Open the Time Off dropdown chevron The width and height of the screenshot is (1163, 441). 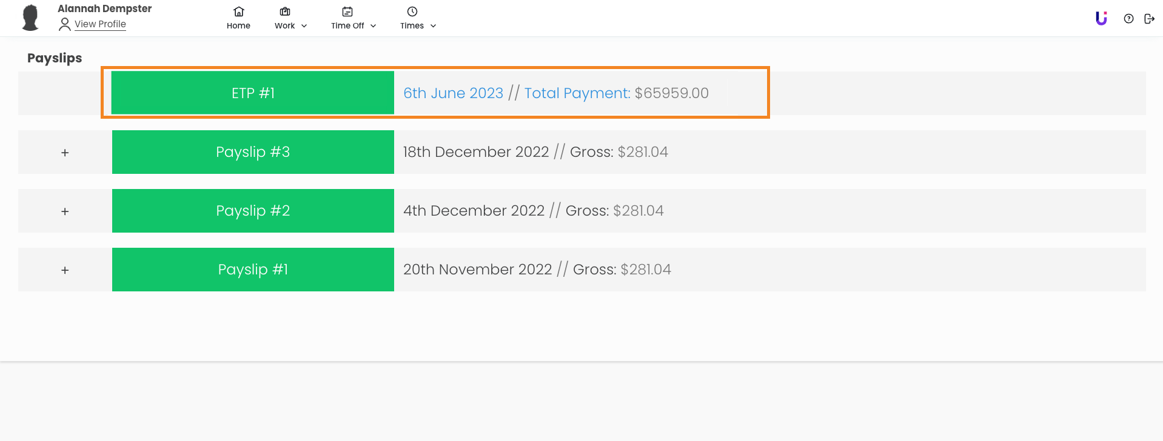pyautogui.click(x=374, y=26)
